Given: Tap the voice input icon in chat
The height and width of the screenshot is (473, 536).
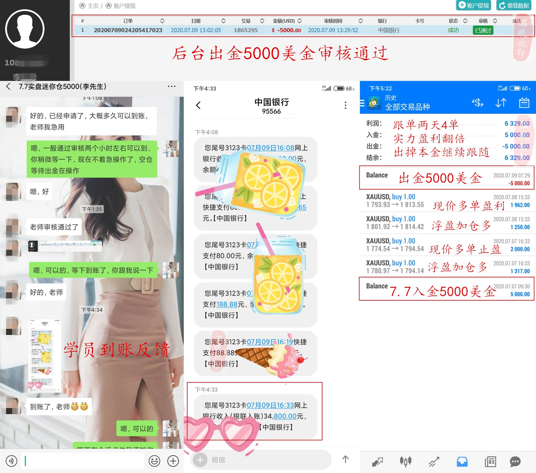Looking at the screenshot, I should (x=11, y=461).
